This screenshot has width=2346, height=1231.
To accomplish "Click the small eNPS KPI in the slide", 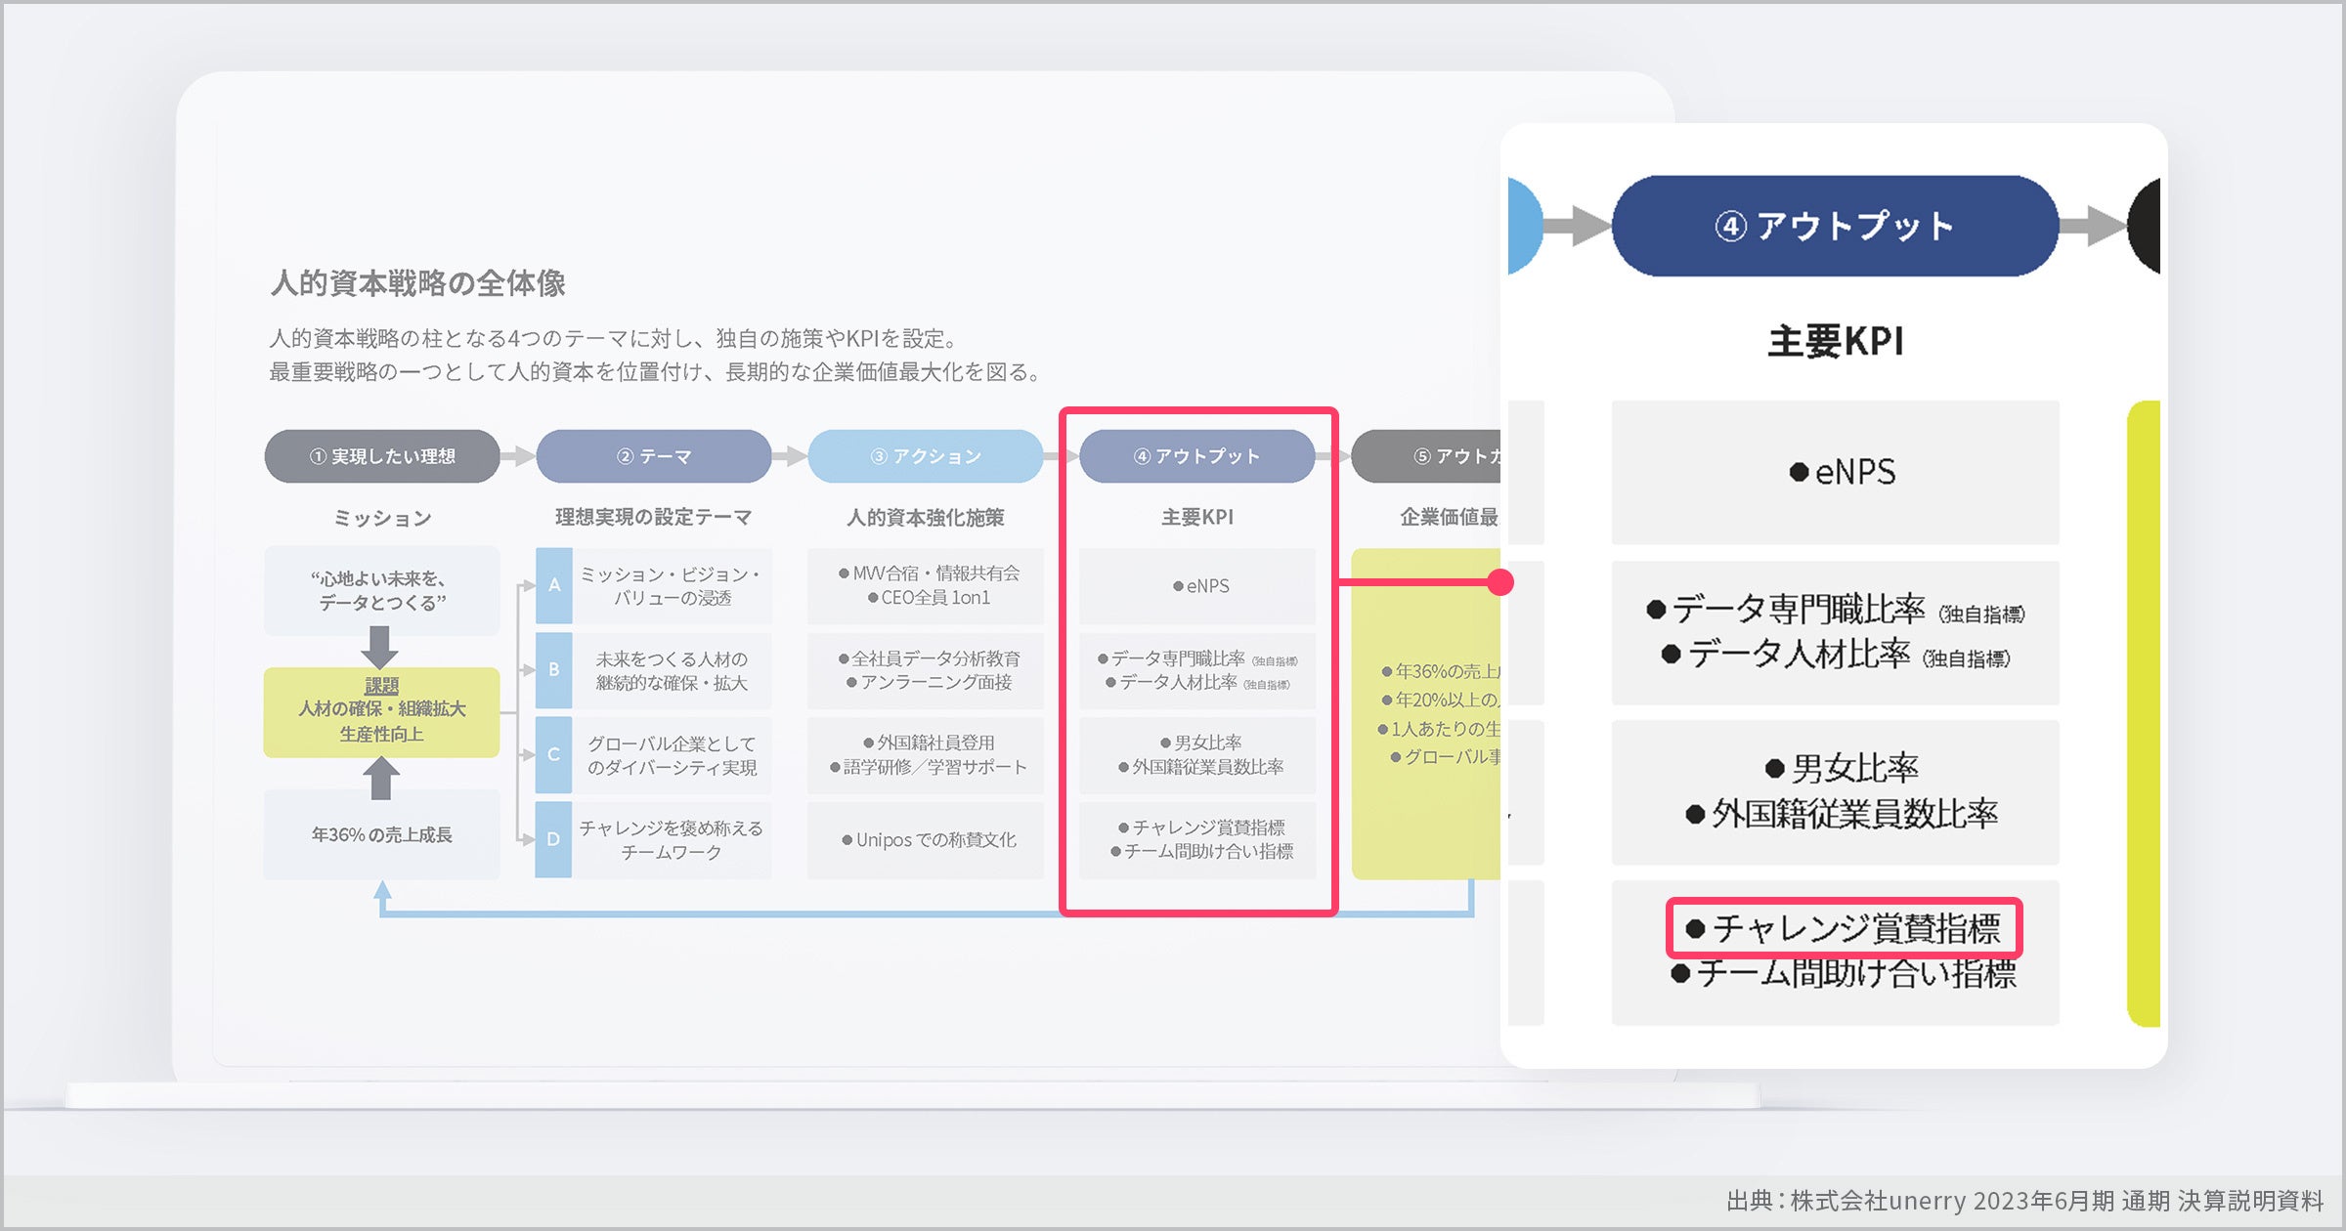I will 1201,586.
